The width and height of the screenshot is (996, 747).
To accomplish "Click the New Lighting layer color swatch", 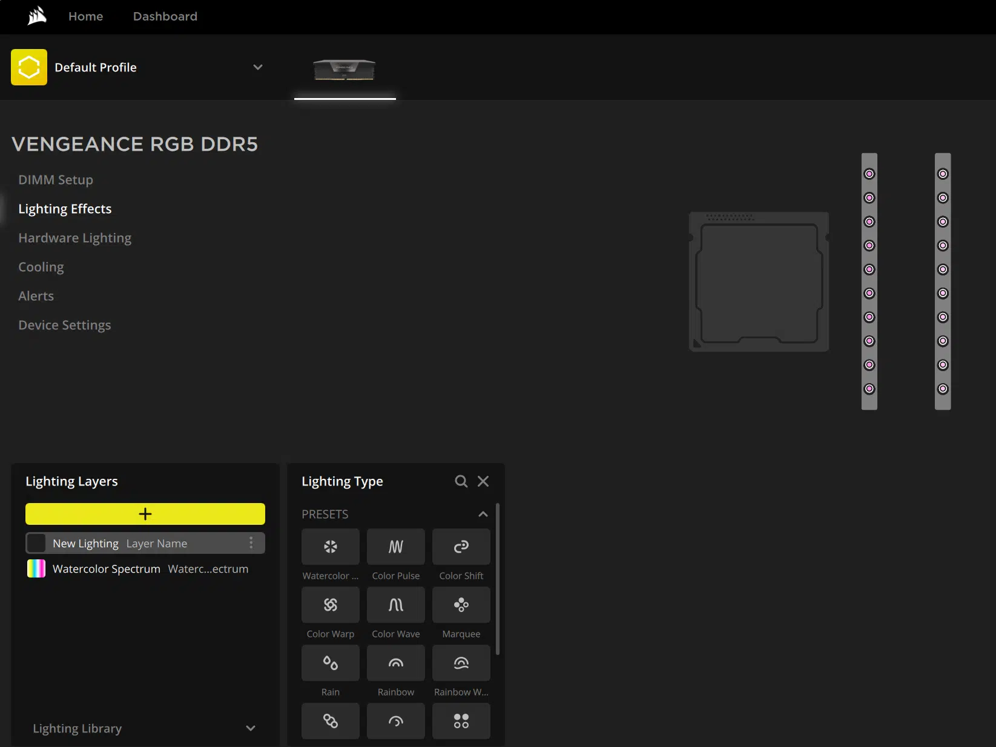I will 36,543.
